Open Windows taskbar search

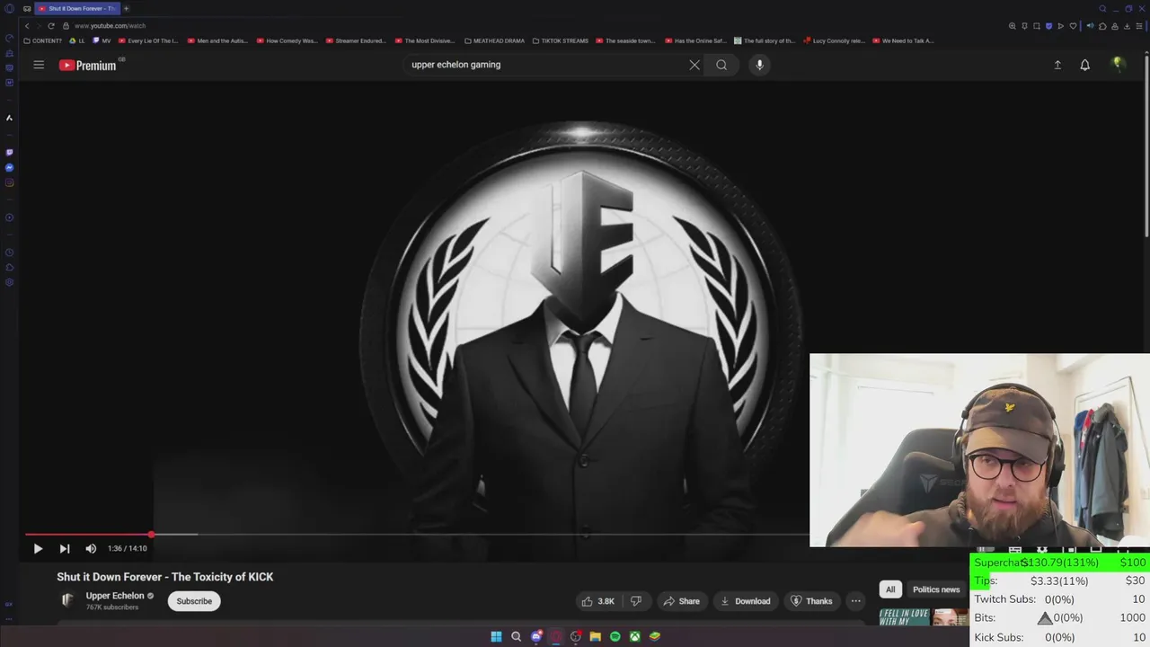(516, 636)
